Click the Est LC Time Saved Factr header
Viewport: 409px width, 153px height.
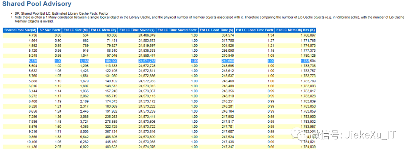coord(177,30)
